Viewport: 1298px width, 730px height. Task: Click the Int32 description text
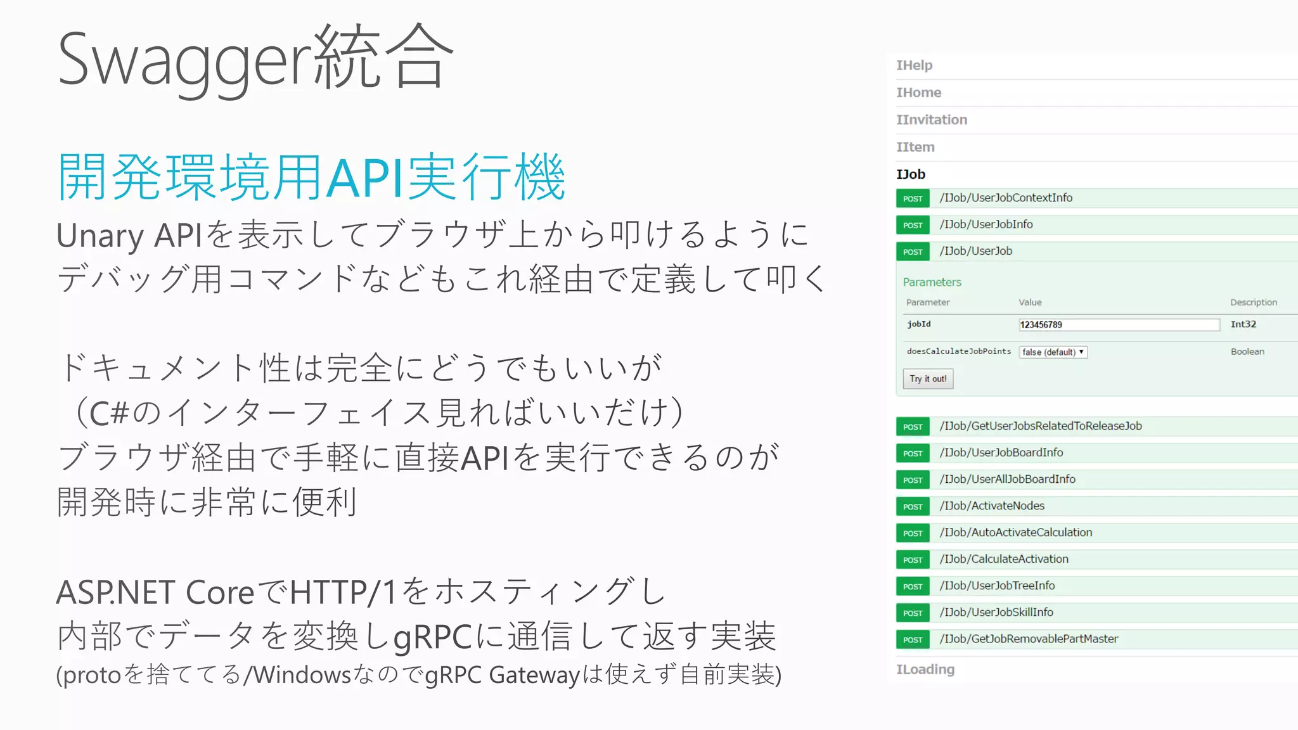coord(1243,324)
